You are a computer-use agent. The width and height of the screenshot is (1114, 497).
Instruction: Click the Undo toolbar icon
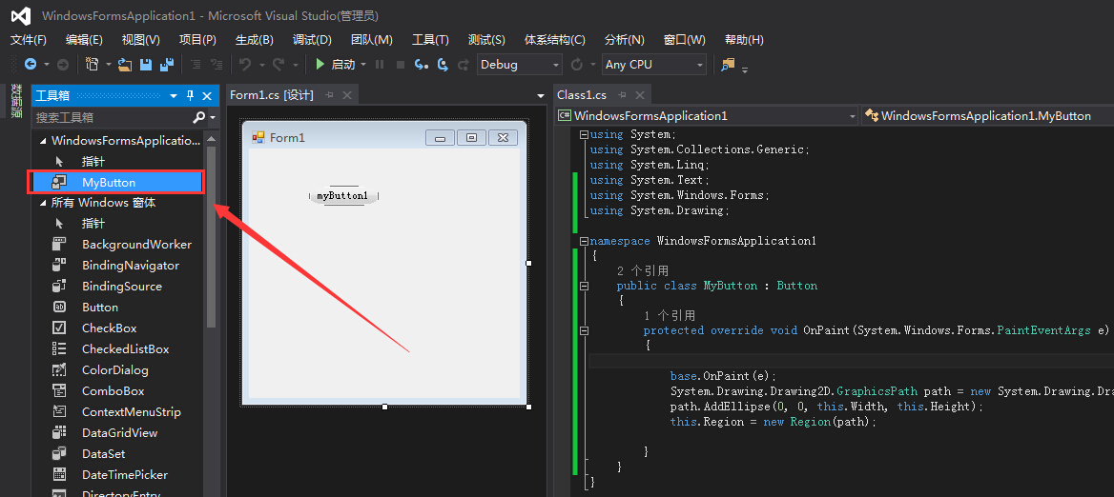click(245, 65)
